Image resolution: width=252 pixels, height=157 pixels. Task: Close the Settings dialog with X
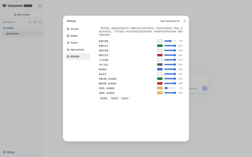pos(185,21)
